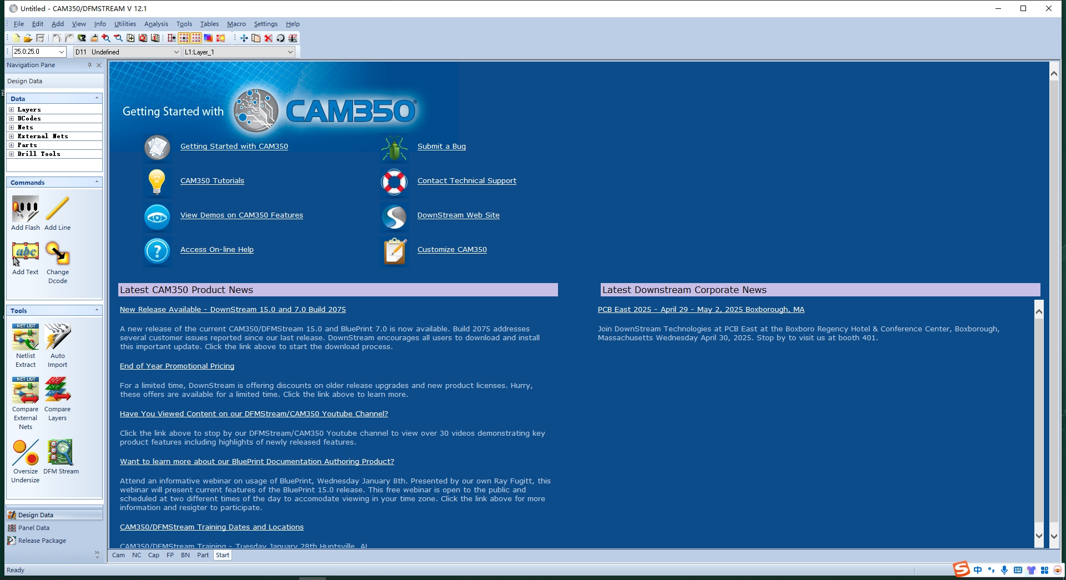Viewport: 1066px width, 580px height.
Task: Click the Zoom In magnifier icon
Action: point(106,38)
